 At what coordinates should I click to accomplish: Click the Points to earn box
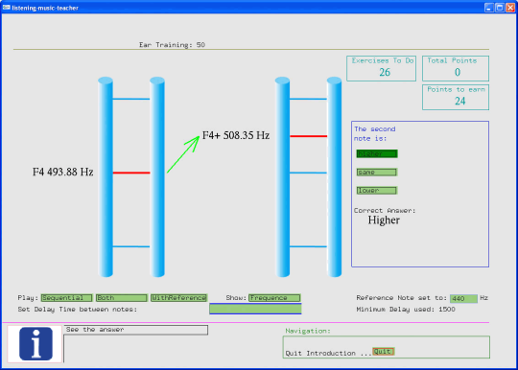point(456,98)
